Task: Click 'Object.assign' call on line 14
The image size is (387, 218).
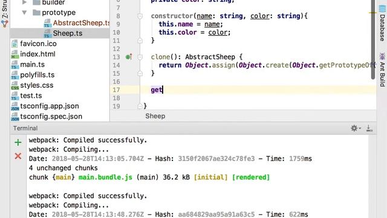Action: click(210, 65)
